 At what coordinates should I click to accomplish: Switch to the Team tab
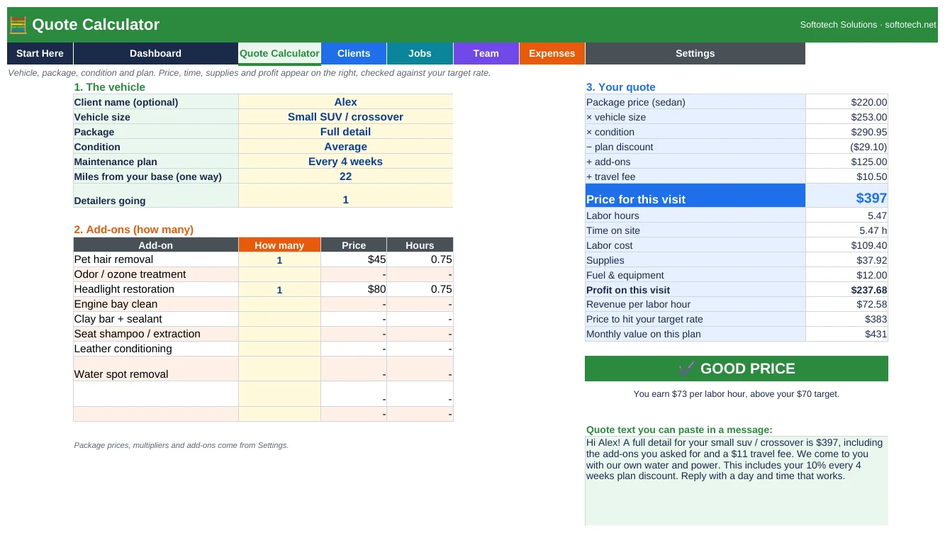point(486,53)
